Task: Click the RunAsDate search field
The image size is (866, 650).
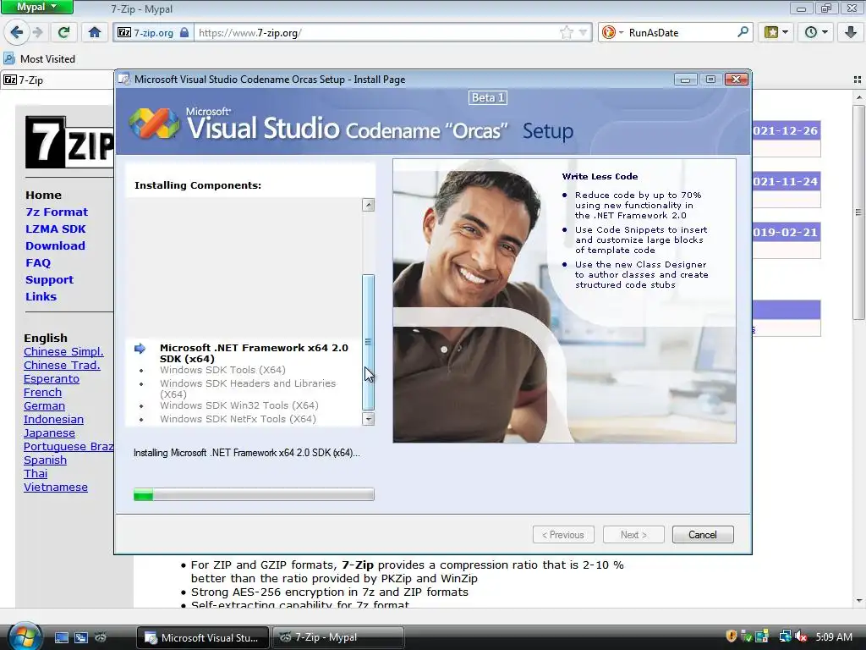Action: click(680, 33)
